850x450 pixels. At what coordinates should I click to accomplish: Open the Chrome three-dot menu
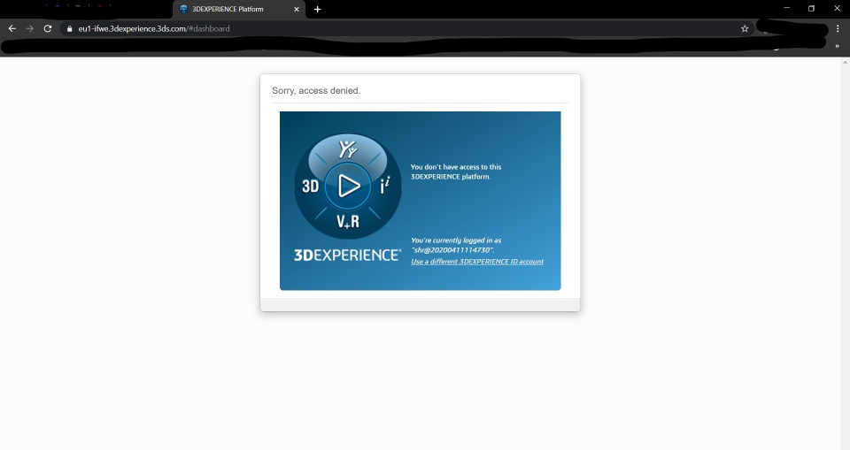click(838, 28)
